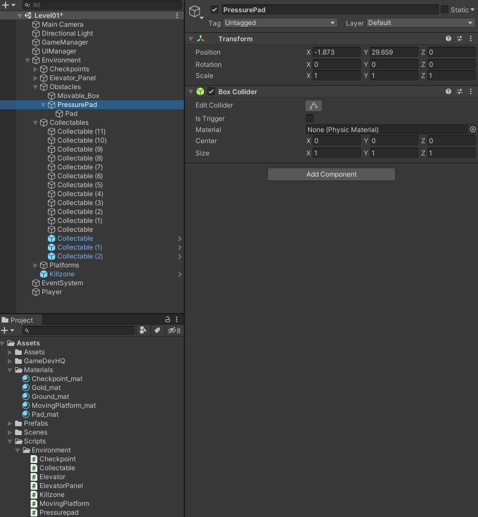Toggle the Static checkbox

(445, 9)
